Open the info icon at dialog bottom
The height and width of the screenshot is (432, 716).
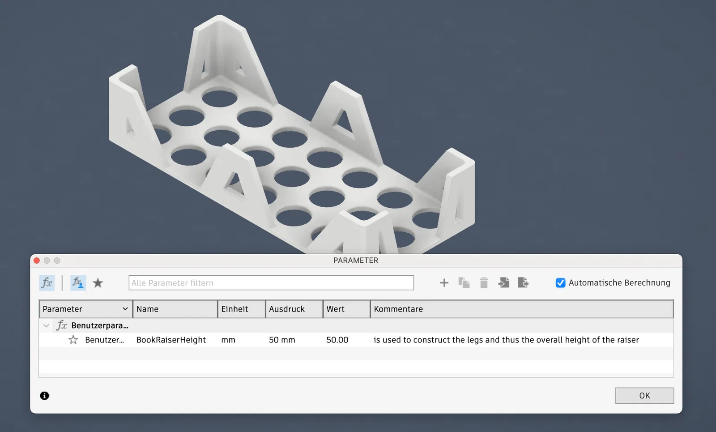click(45, 396)
